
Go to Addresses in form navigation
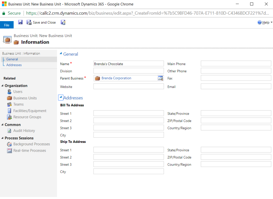tap(14, 65)
